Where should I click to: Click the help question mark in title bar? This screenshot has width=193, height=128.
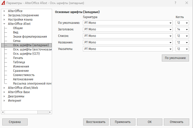tap(175, 3)
